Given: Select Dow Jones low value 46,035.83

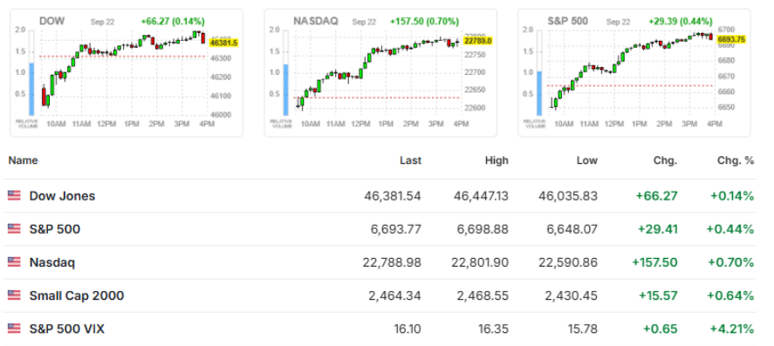Looking at the screenshot, I should 568,196.
